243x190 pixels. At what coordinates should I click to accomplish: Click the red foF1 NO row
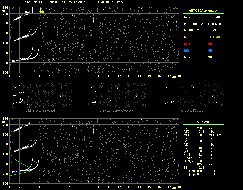(203, 44)
